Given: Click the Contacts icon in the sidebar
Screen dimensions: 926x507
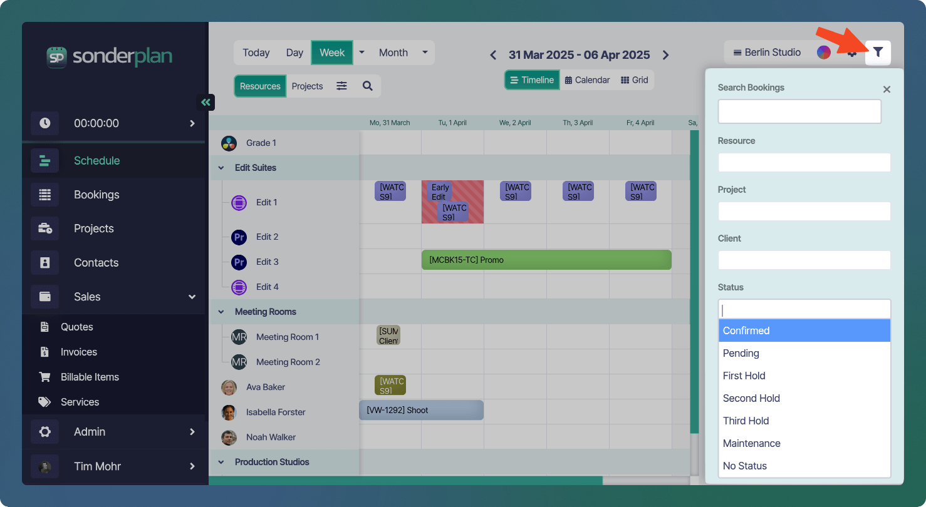Looking at the screenshot, I should pyautogui.click(x=45, y=262).
